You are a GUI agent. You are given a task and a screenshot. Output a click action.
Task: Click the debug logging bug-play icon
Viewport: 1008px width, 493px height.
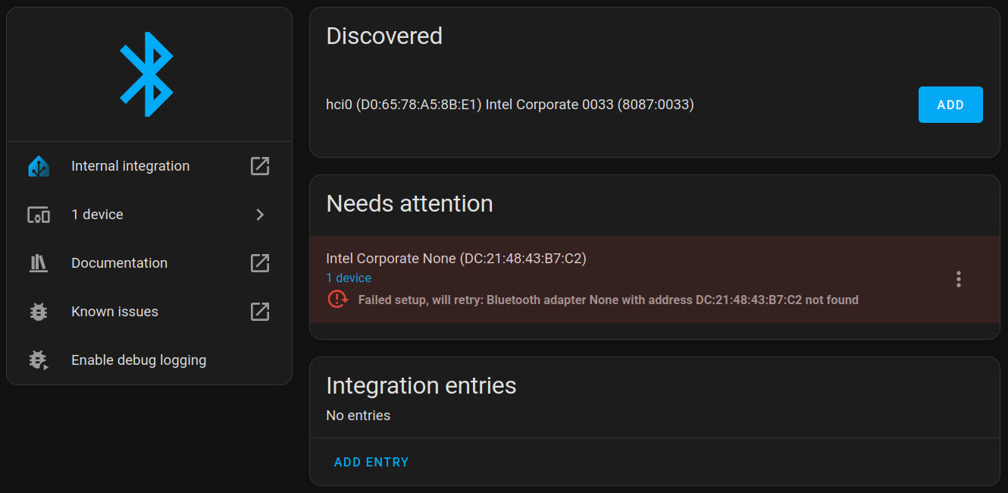click(x=39, y=360)
